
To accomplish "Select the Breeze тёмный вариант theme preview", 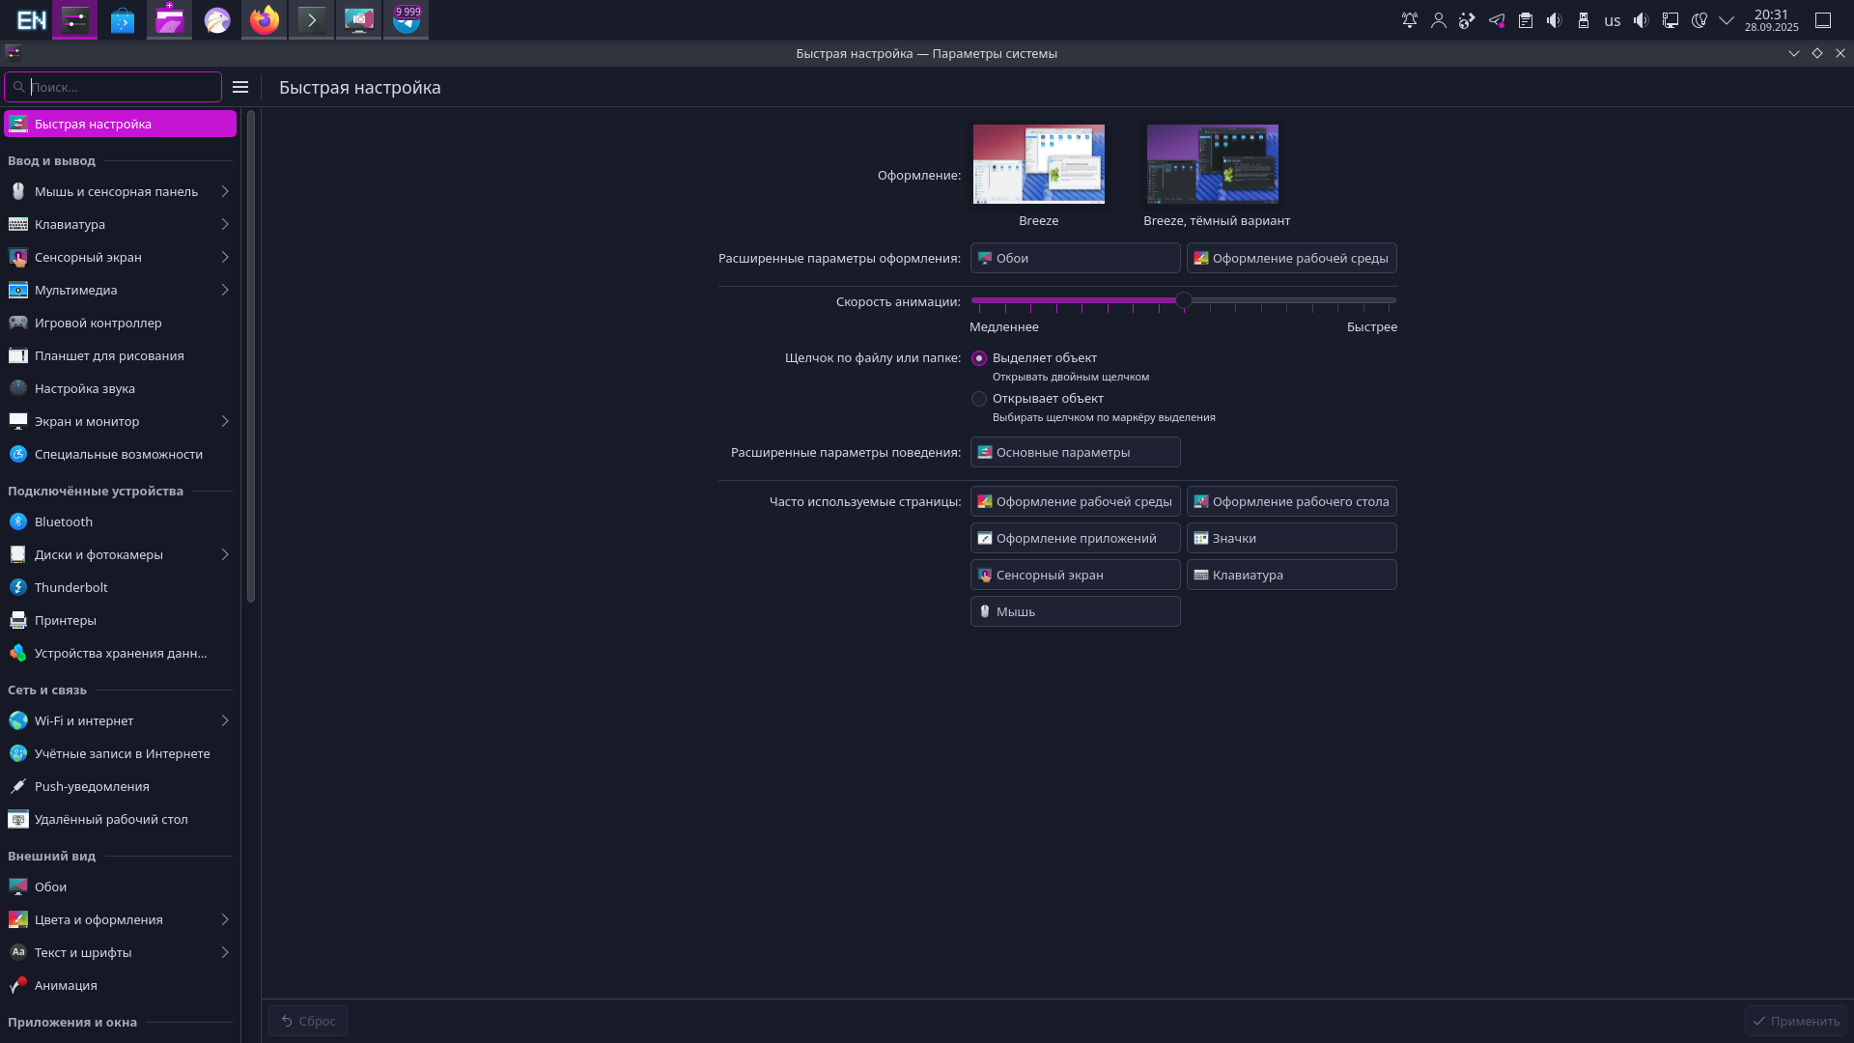I will 1212,164.
